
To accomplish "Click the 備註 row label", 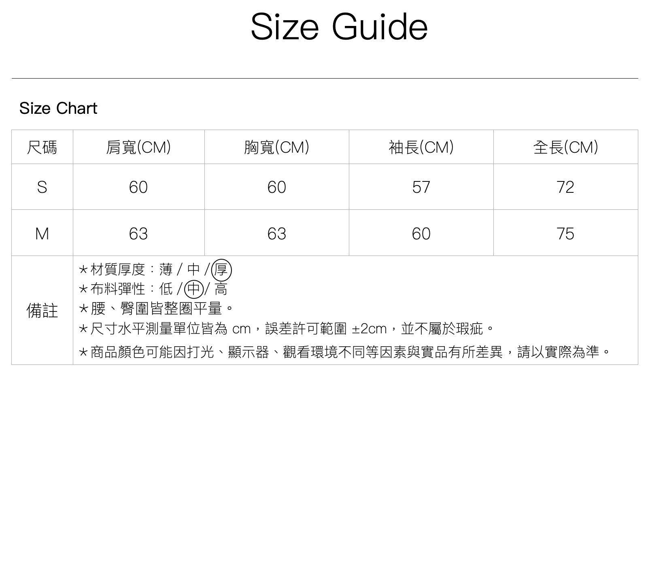I will click(x=42, y=311).
